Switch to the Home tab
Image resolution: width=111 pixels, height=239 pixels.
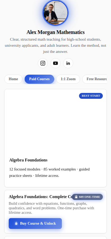point(13,79)
